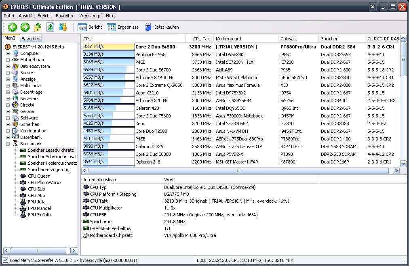
Task: Select Speicher Schreibdurchsatz benchmark
Action: point(52,157)
